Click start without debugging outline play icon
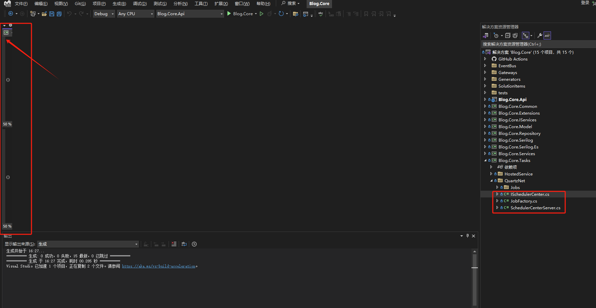The width and height of the screenshot is (596, 308). (262, 14)
